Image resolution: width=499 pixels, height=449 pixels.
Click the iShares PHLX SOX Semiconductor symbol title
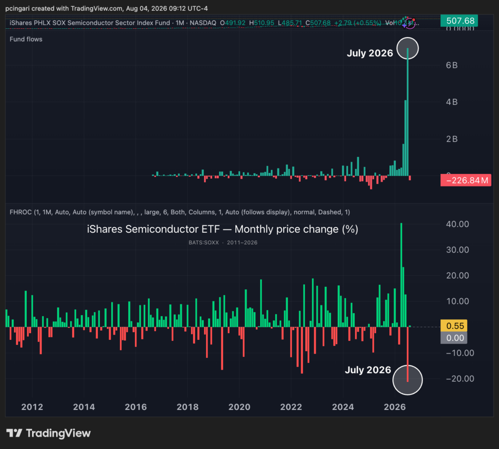90,23
